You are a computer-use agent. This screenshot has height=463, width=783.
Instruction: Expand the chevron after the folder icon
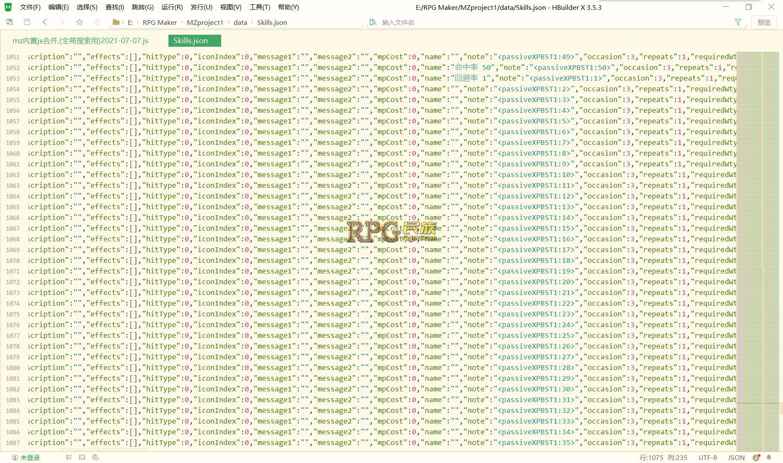point(123,22)
